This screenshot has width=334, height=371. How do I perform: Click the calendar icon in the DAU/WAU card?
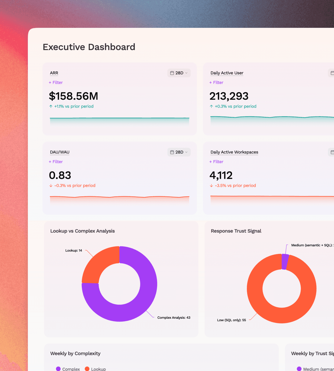click(x=172, y=152)
